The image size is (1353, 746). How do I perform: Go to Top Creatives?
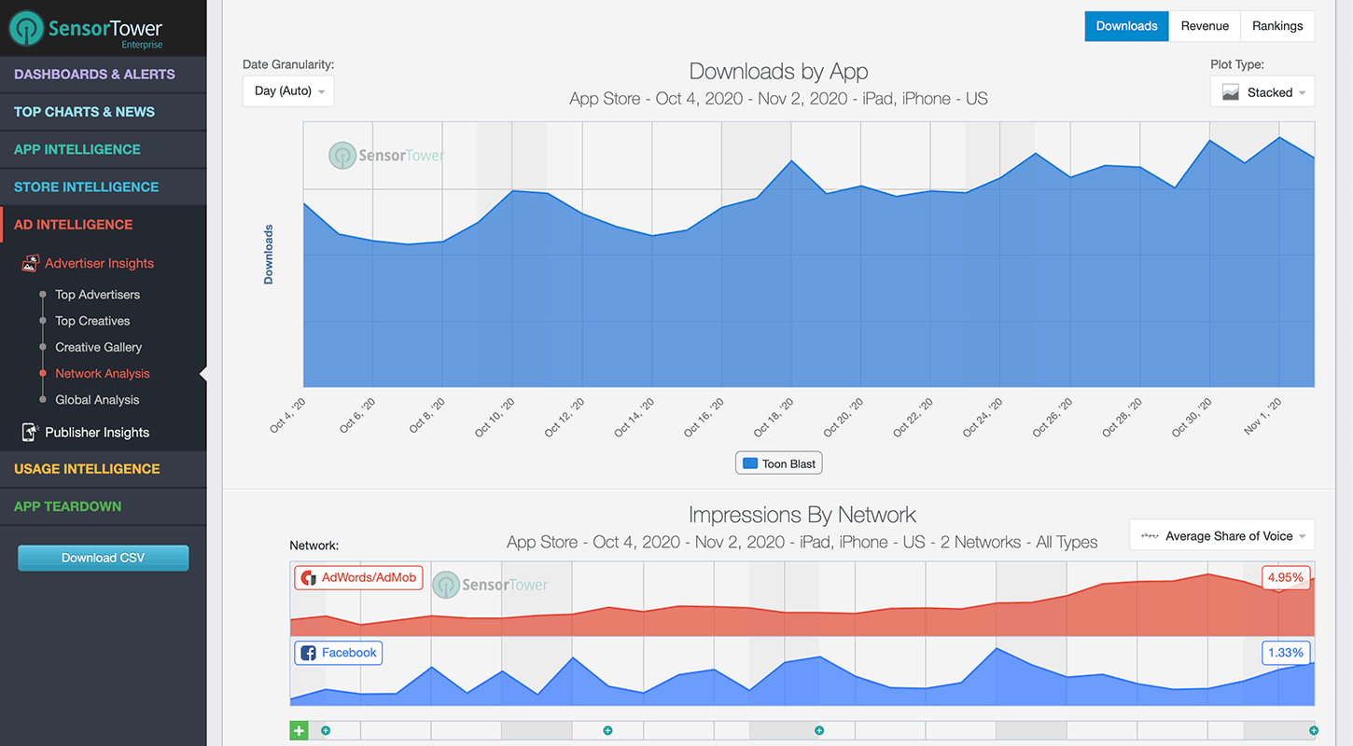(x=92, y=321)
